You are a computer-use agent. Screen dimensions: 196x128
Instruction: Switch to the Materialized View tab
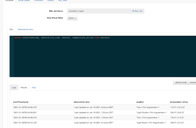point(25,29)
